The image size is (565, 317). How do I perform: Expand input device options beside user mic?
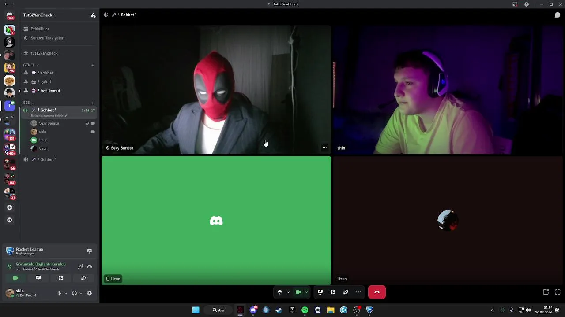[x=66, y=293]
